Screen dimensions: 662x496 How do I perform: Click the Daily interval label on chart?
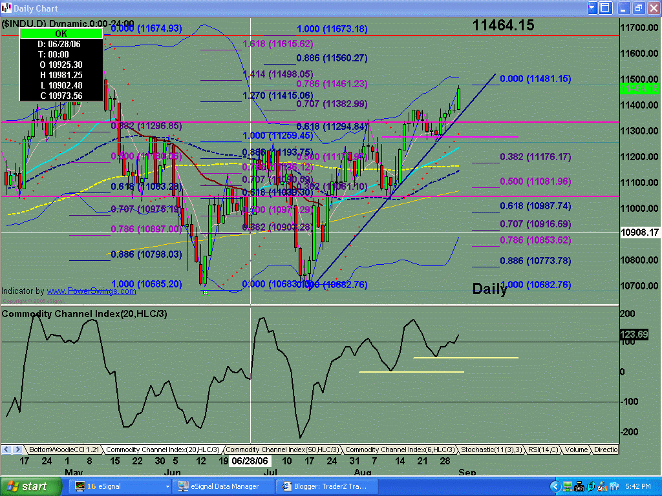[x=489, y=289]
